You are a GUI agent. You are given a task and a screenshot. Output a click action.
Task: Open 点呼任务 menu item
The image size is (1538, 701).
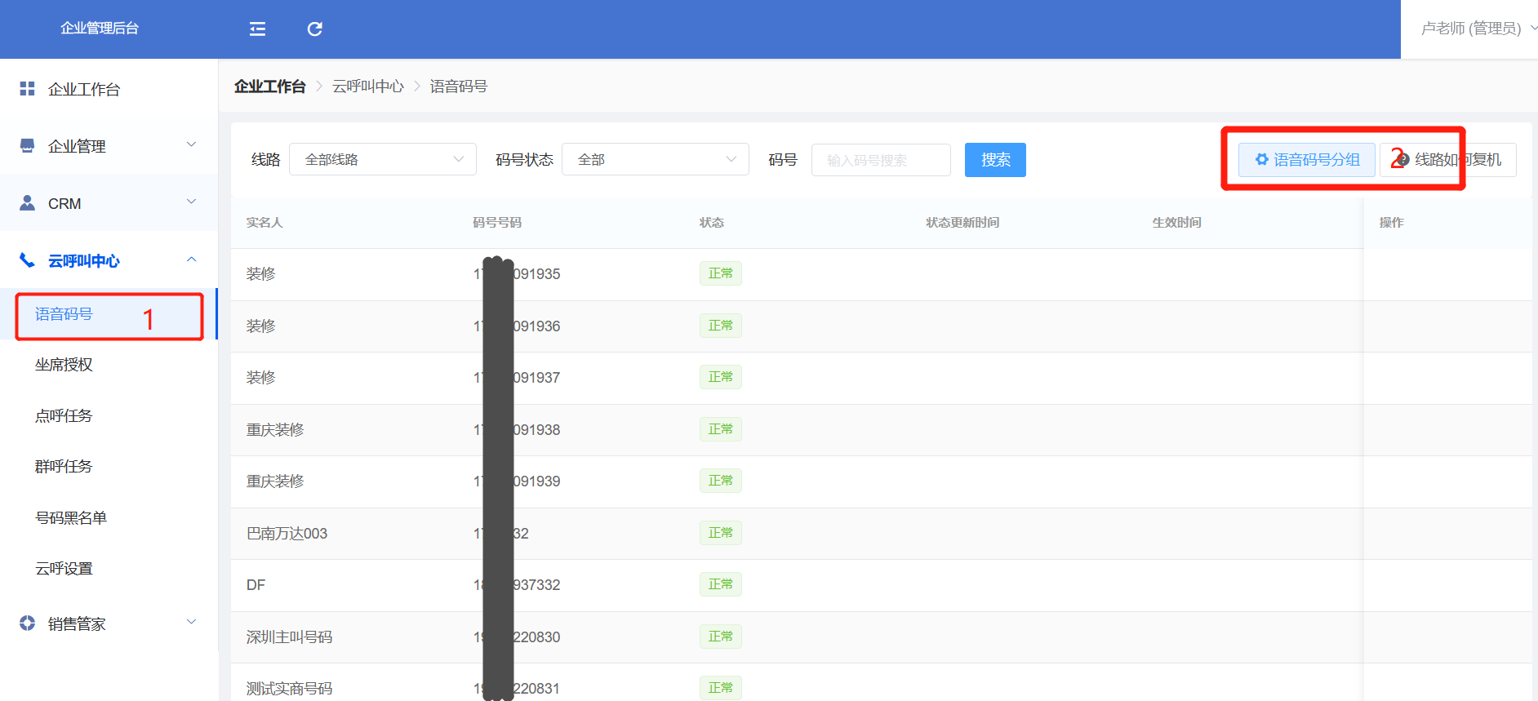pos(64,416)
